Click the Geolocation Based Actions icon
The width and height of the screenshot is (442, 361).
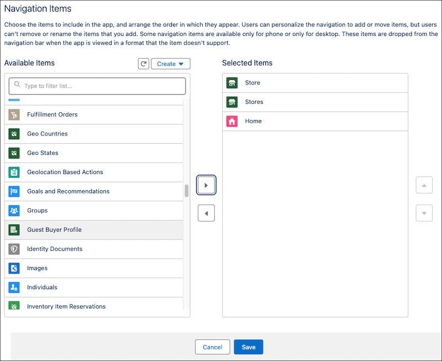pos(14,172)
